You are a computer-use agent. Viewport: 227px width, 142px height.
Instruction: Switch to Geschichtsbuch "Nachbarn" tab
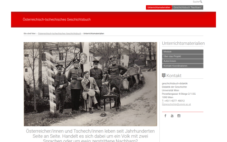point(188,8)
